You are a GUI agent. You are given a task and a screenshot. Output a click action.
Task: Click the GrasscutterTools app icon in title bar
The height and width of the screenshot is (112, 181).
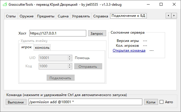pyautogui.click(x=5, y=5)
